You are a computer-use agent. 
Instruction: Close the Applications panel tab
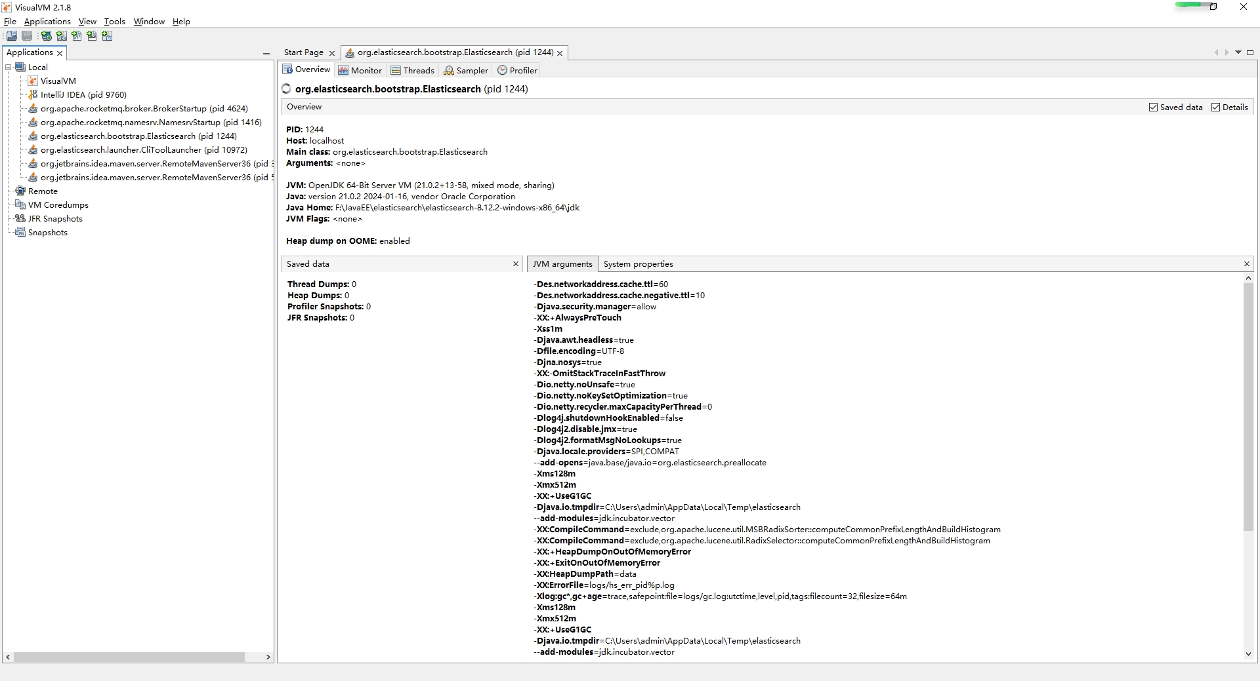click(x=60, y=53)
